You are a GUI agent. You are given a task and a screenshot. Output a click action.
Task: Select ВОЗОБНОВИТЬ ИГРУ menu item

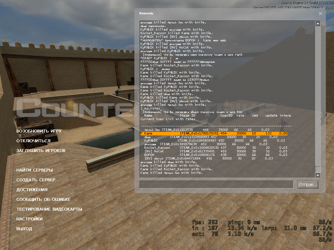[39, 131]
